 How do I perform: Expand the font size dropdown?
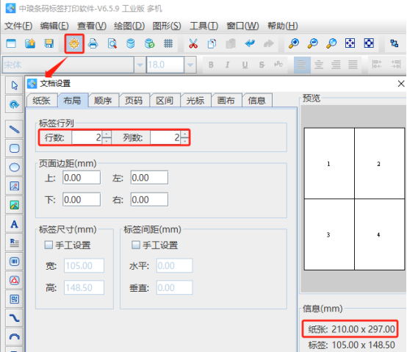coord(190,65)
